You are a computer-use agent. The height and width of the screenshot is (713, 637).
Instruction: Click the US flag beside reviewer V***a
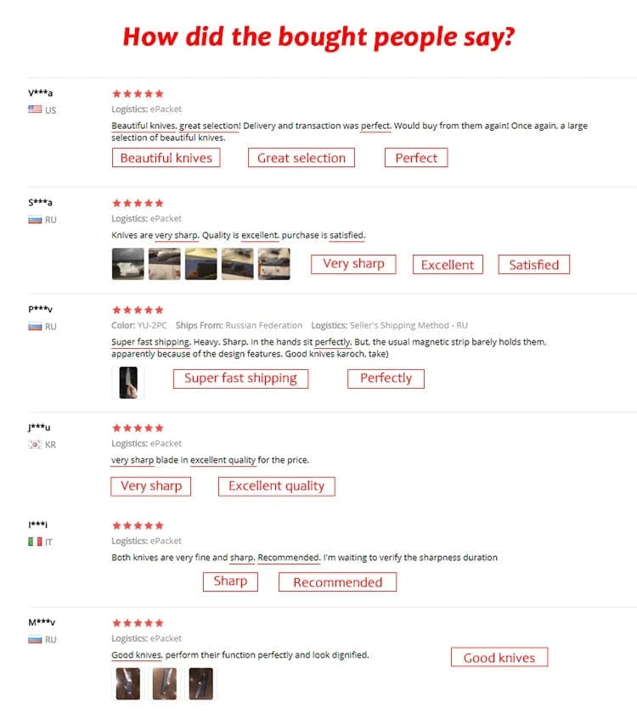point(35,109)
